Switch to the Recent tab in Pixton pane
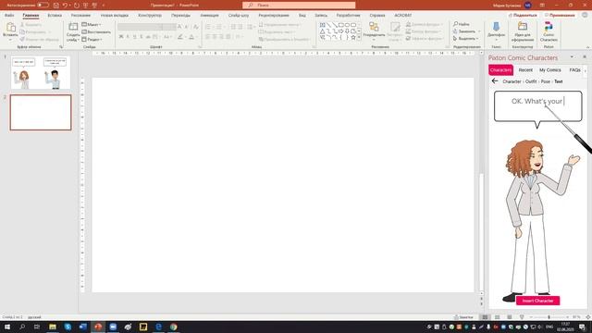This screenshot has width=592, height=333. click(x=525, y=70)
